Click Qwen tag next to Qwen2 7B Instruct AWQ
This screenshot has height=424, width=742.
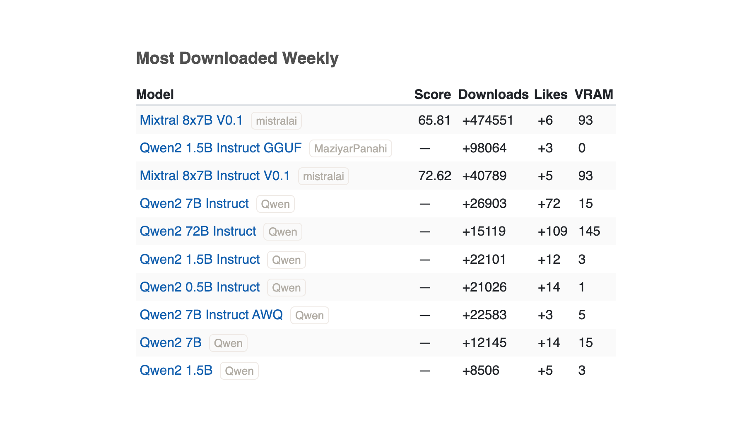[310, 316]
